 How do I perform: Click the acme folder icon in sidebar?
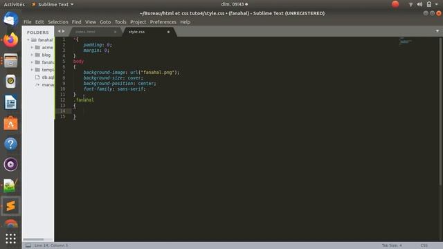tap(37, 48)
